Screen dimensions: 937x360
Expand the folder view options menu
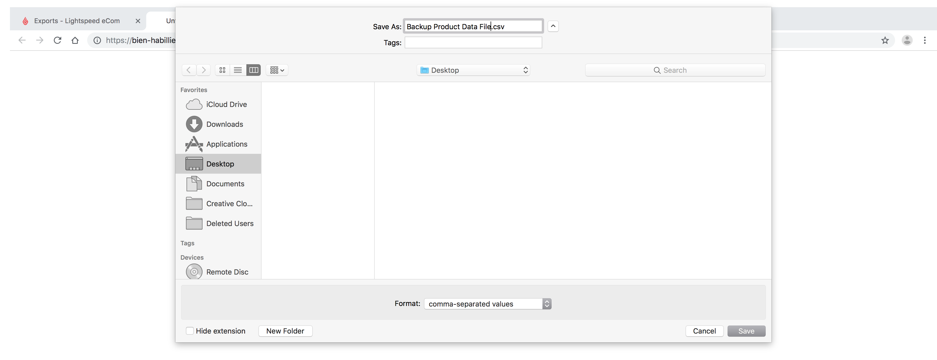tap(277, 70)
